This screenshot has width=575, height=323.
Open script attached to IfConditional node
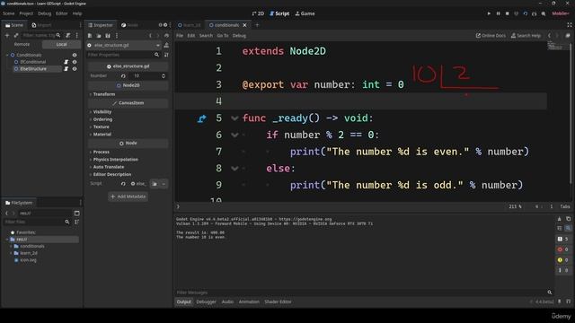[x=66, y=62]
